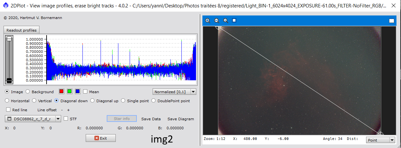Click the Zoom: 1:12 status text
The height and width of the screenshot is (148, 401).
[x=214, y=139]
